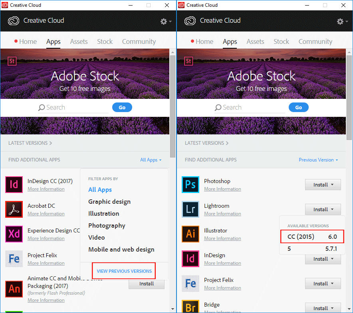The image size is (353, 313).
Task: Choose CC (2015) 6.0 version
Action: [312, 236]
